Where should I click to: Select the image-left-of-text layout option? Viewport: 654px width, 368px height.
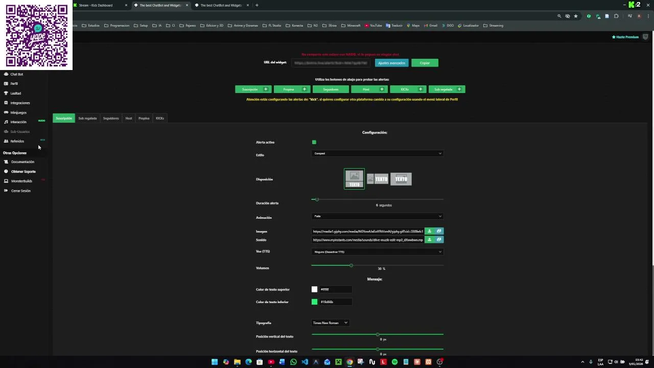378,179
